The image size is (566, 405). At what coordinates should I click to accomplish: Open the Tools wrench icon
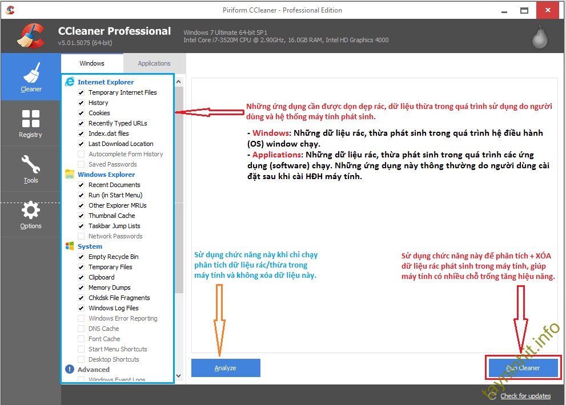tap(31, 164)
